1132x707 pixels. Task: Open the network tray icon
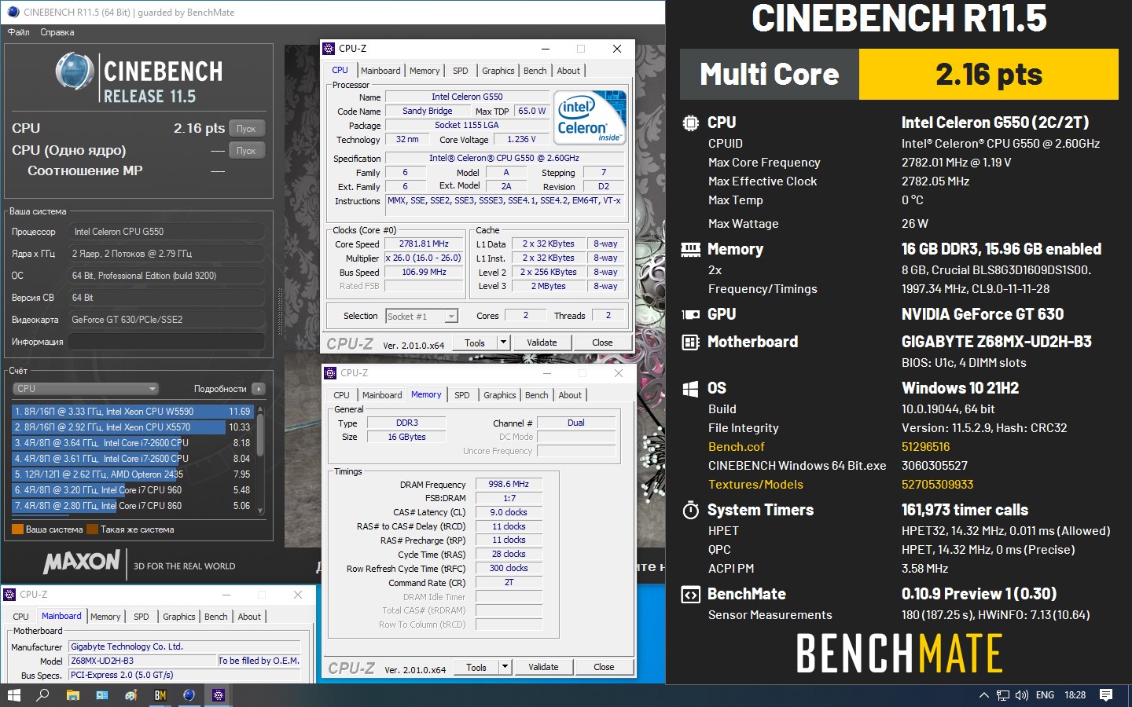[1003, 695]
